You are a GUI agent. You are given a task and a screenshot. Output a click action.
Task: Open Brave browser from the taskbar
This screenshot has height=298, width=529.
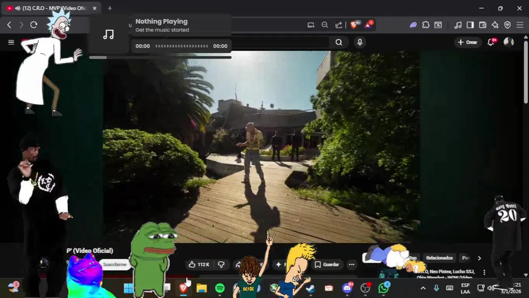(183, 288)
